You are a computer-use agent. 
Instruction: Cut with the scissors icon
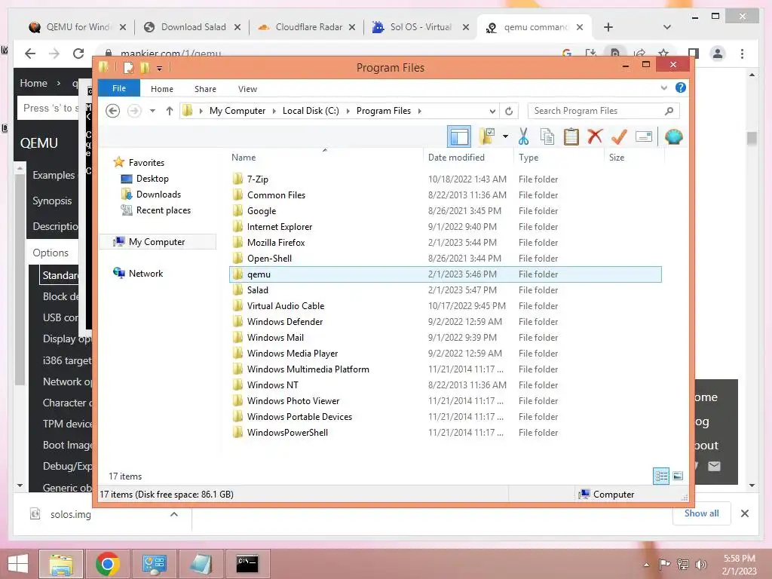pos(523,136)
